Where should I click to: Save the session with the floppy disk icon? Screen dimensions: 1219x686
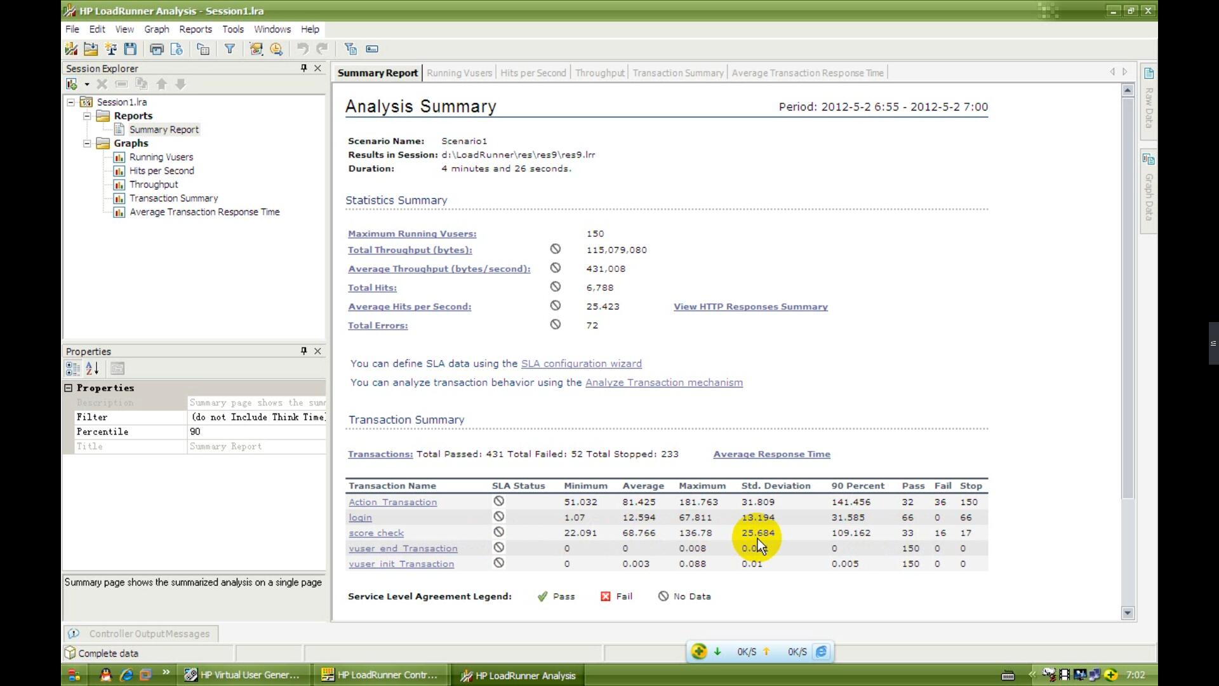(130, 49)
